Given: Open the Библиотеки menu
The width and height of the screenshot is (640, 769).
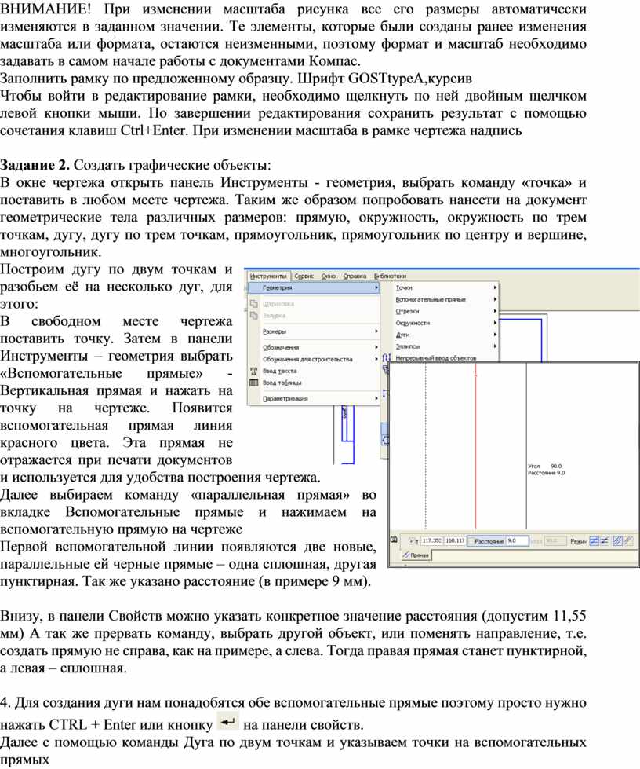Looking at the screenshot, I should pos(391,276).
